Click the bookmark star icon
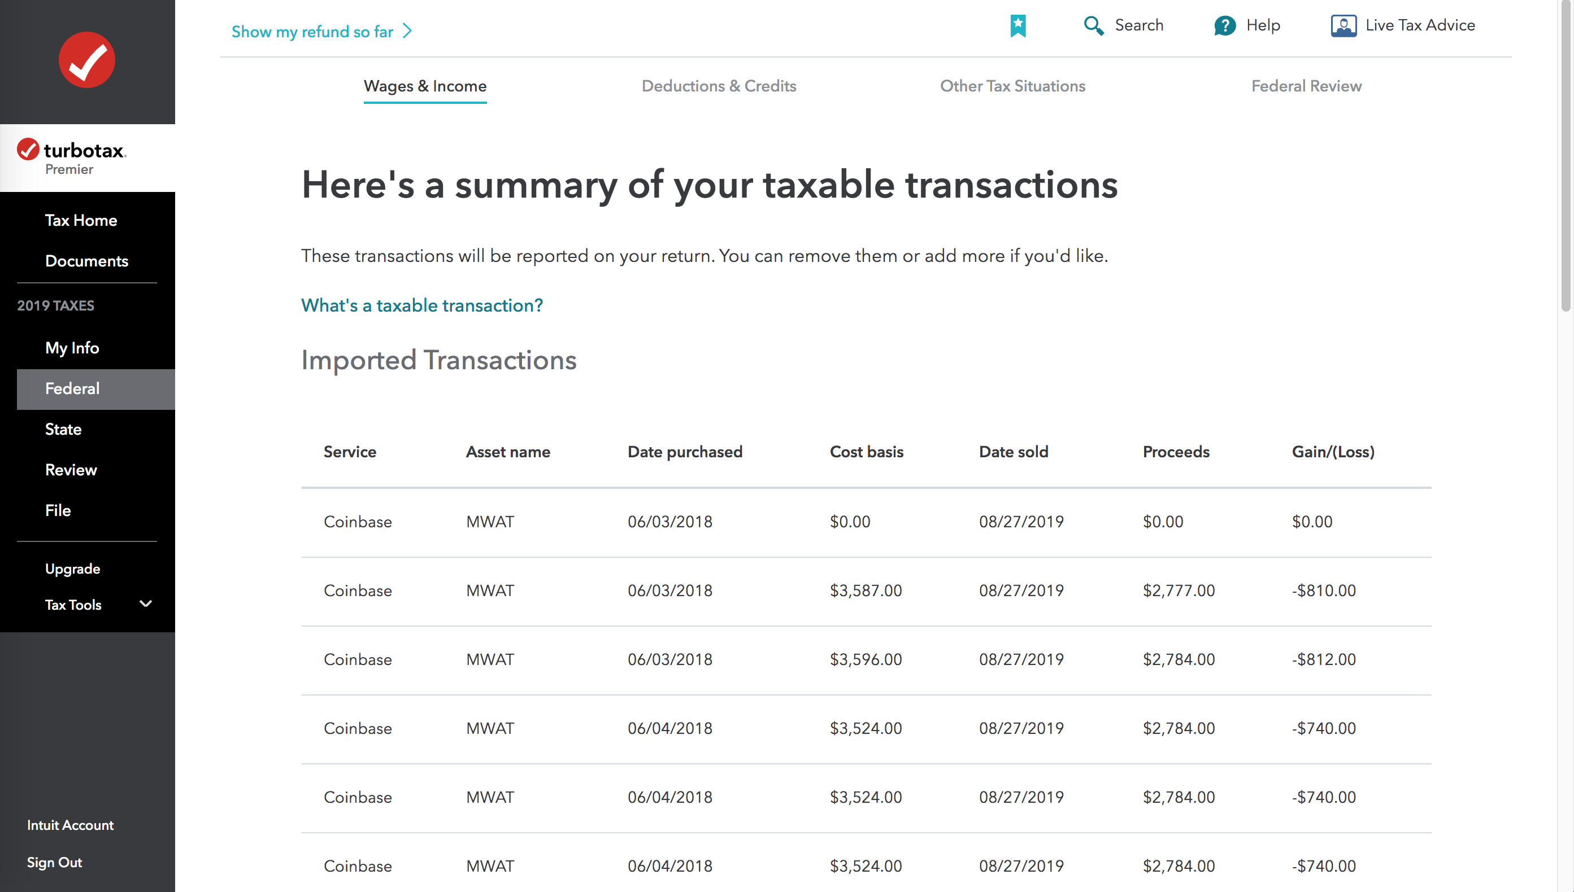 click(1018, 26)
